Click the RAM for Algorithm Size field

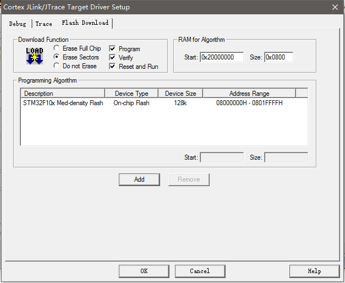click(279, 57)
